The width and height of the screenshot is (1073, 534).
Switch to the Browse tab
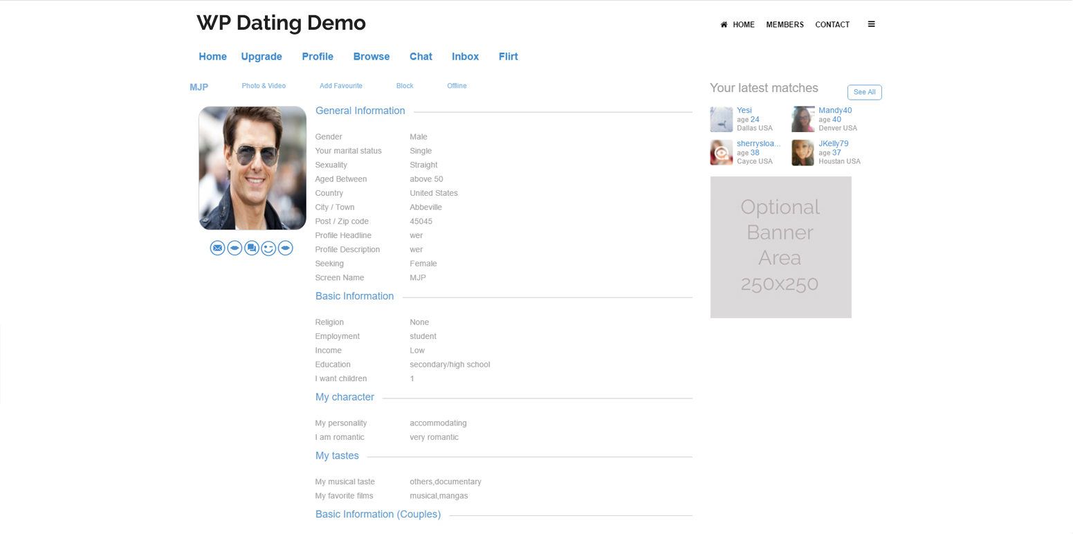click(x=372, y=57)
